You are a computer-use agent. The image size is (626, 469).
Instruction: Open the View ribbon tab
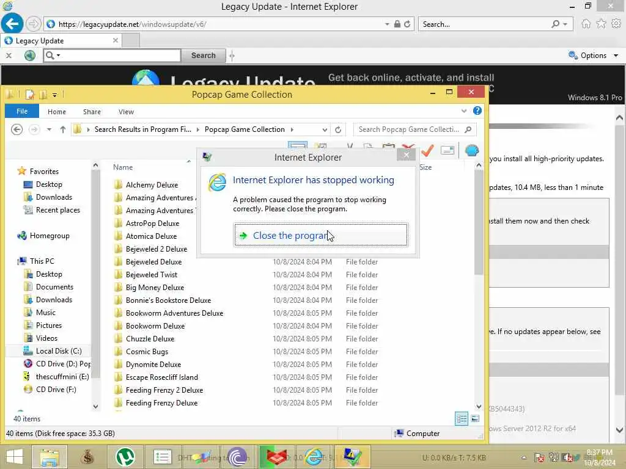click(x=126, y=112)
